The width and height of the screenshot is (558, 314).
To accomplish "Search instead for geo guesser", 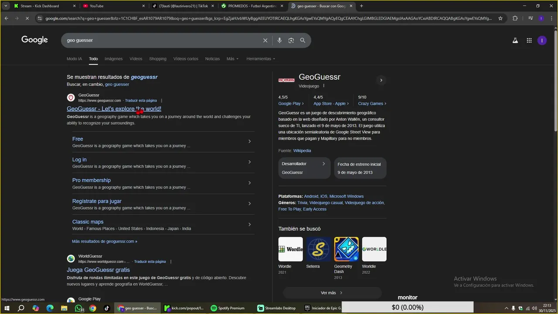I will click(117, 85).
